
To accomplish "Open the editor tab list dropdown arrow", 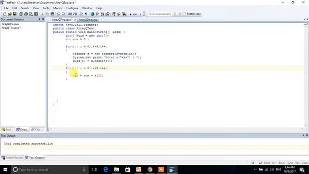I will [x=304, y=19].
